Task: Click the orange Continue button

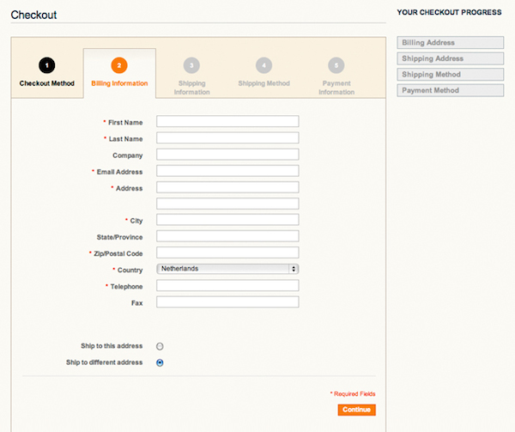Action: point(357,410)
